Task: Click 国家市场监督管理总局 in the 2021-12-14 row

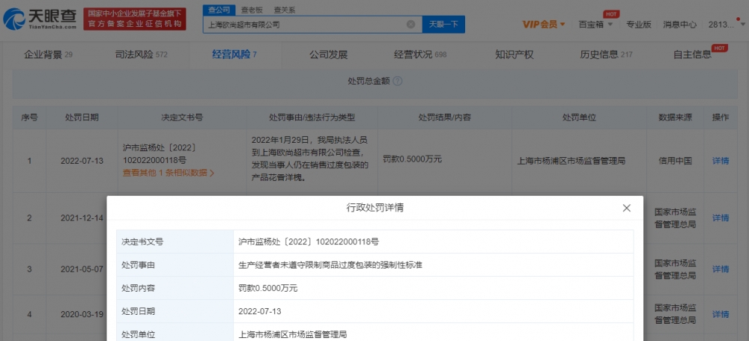Action: coord(675,218)
